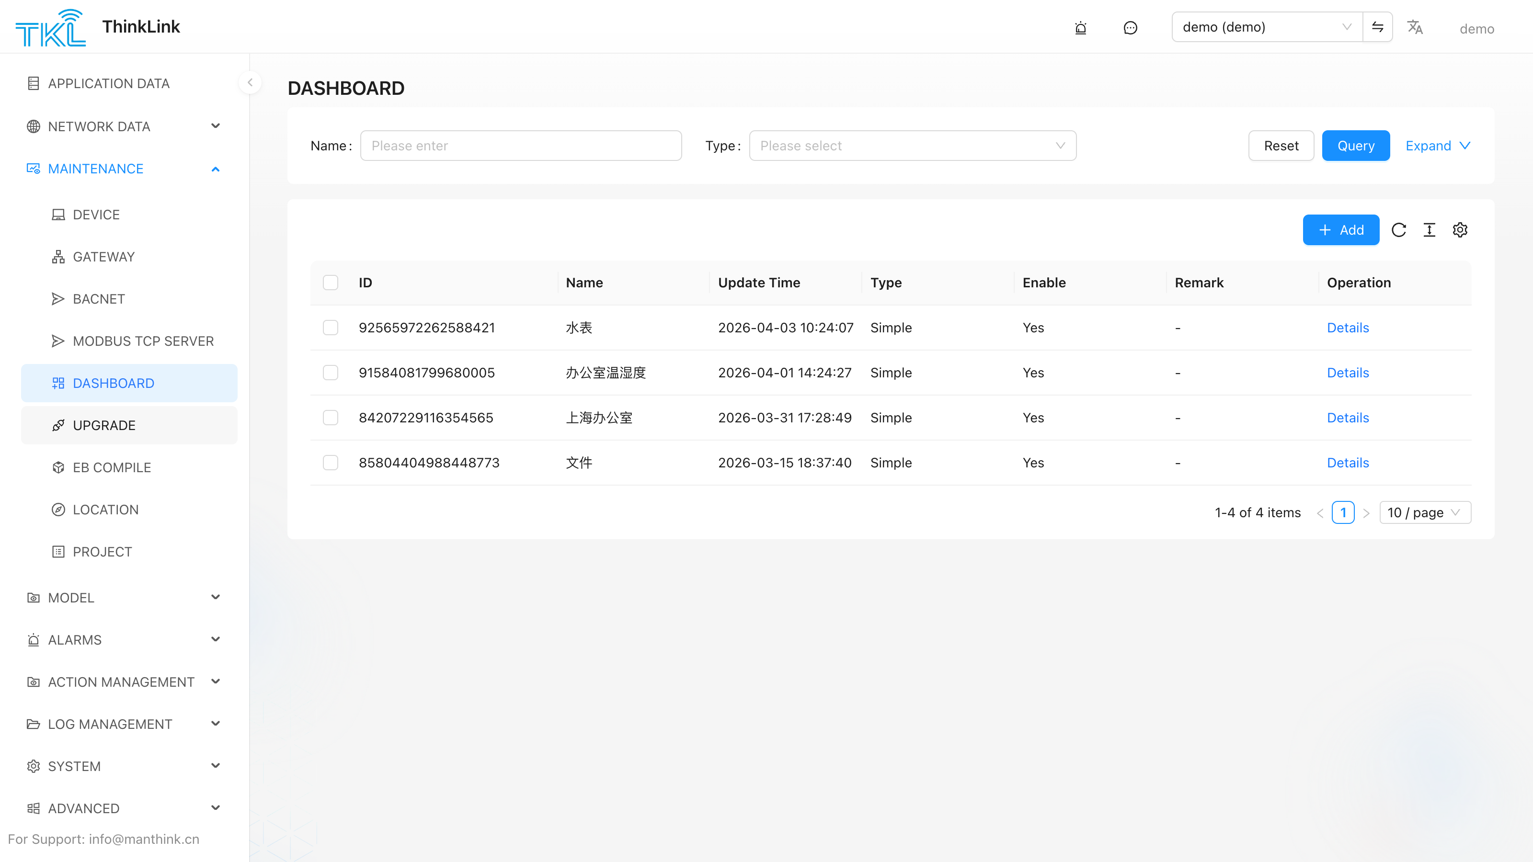Click the Add button
Viewport: 1533px width, 862px height.
point(1341,230)
